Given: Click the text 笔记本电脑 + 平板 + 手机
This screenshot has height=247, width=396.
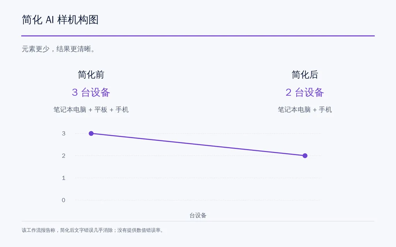Looking at the screenshot, I should 91,110.
